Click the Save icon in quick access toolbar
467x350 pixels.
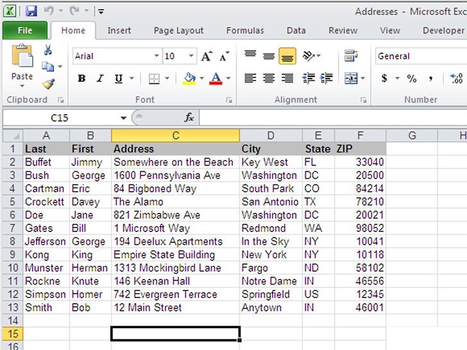coord(31,12)
